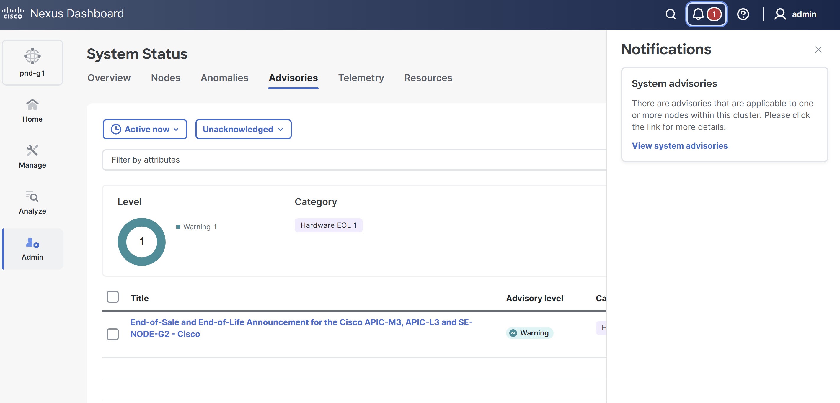Open the admin user profile icon
This screenshot has width=840, height=403.
pos(780,14)
